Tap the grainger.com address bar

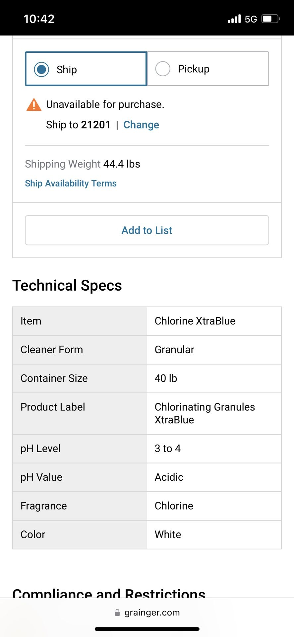click(x=147, y=612)
